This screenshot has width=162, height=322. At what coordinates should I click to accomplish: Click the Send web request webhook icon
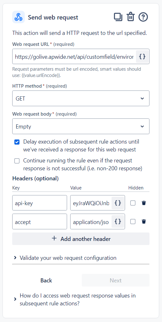click(18, 17)
